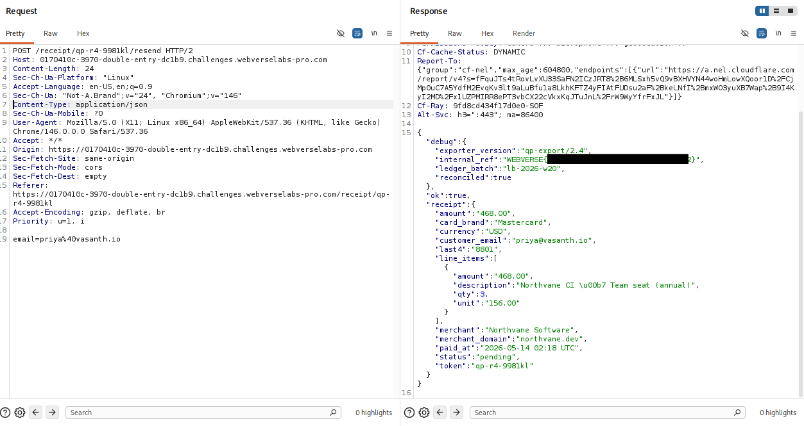Go to previous match arrow in Request search

point(36,413)
